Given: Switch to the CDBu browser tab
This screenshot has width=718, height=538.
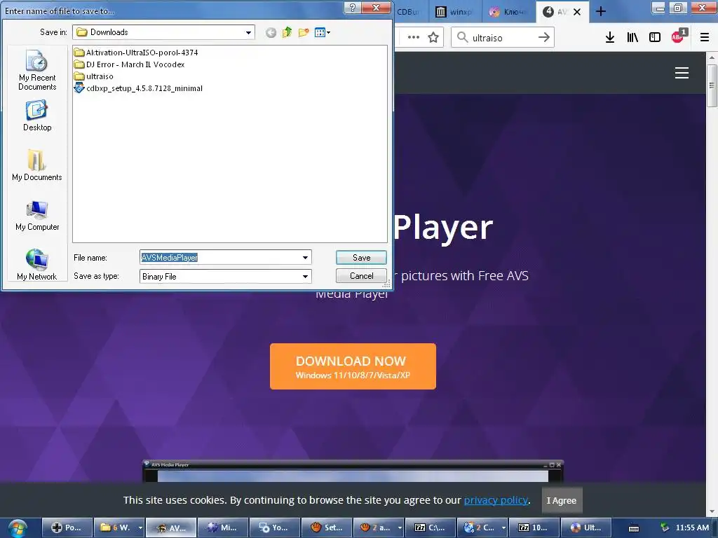Looking at the screenshot, I should click(411, 12).
